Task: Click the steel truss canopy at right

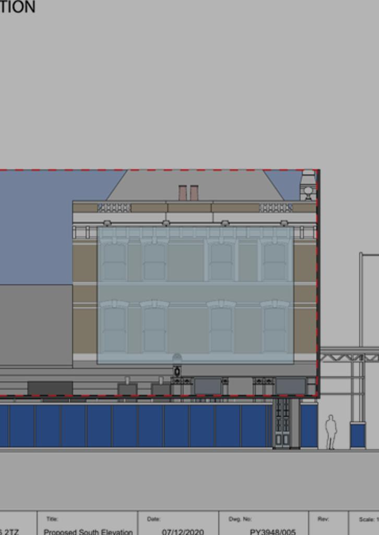Action: tap(349, 357)
